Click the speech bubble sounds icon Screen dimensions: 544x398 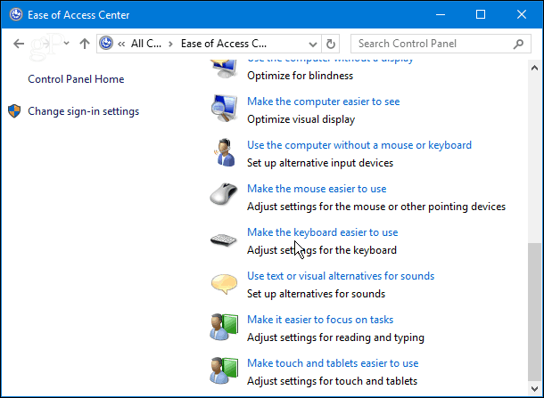(224, 284)
